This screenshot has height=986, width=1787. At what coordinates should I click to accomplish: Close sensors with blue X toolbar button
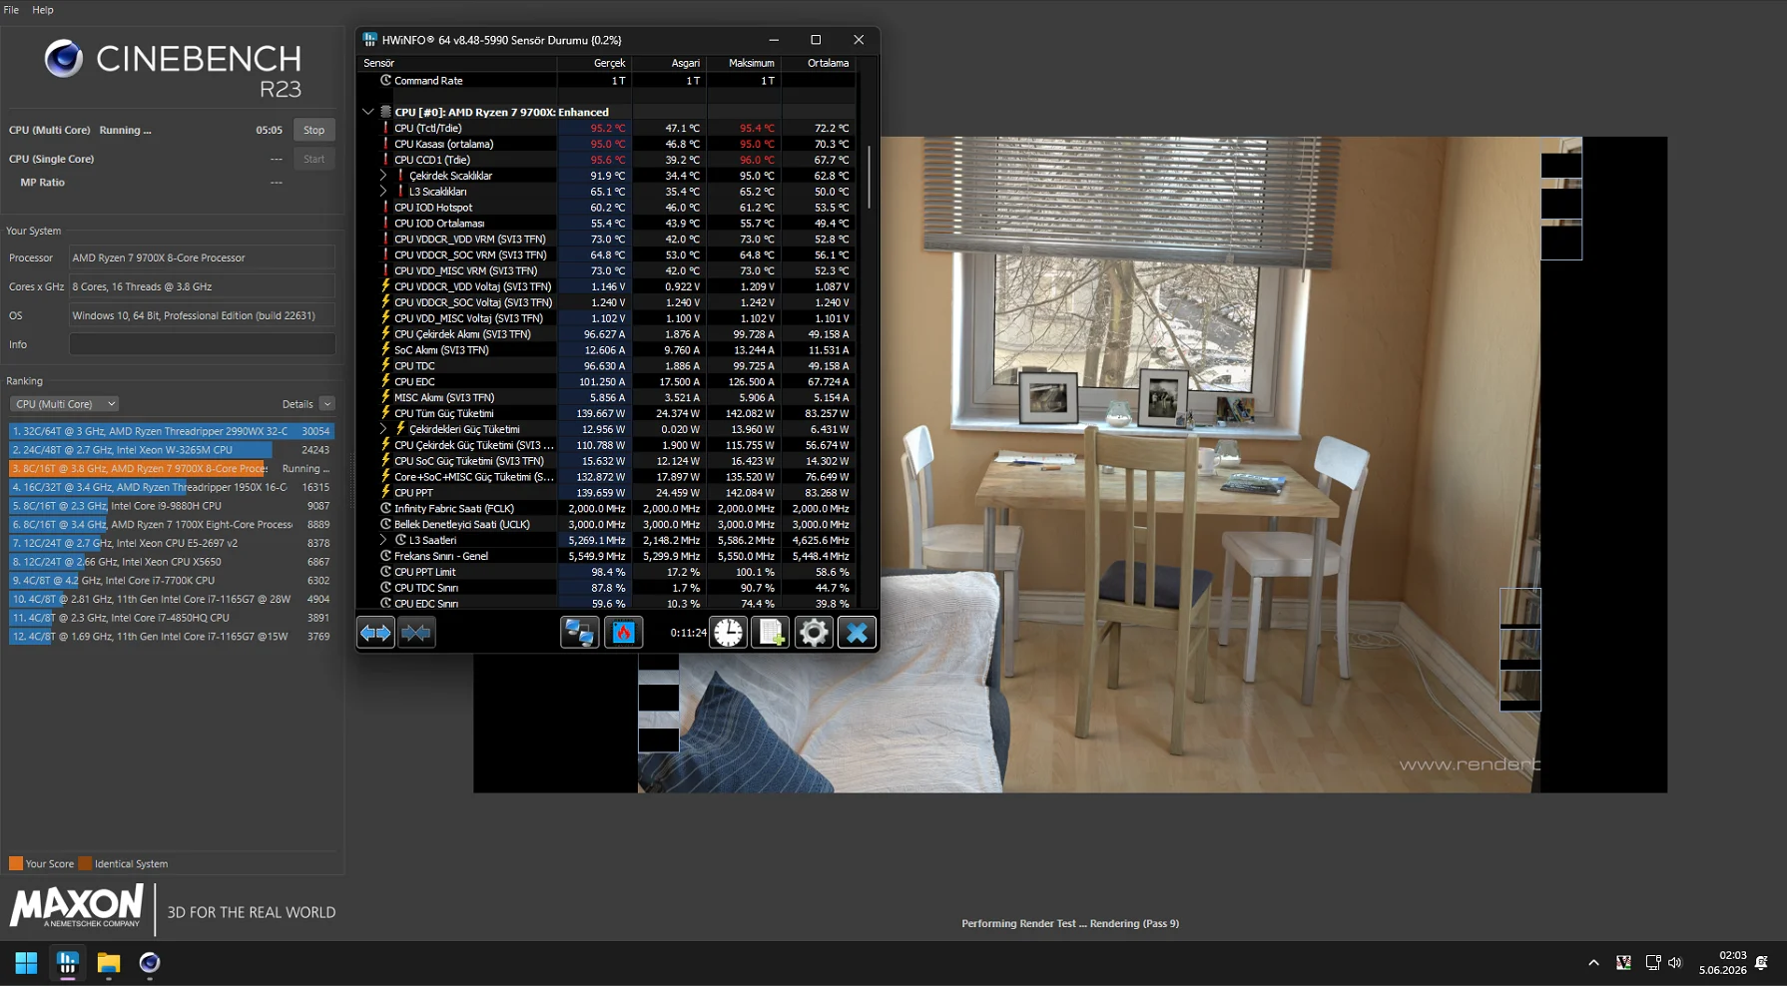click(857, 632)
